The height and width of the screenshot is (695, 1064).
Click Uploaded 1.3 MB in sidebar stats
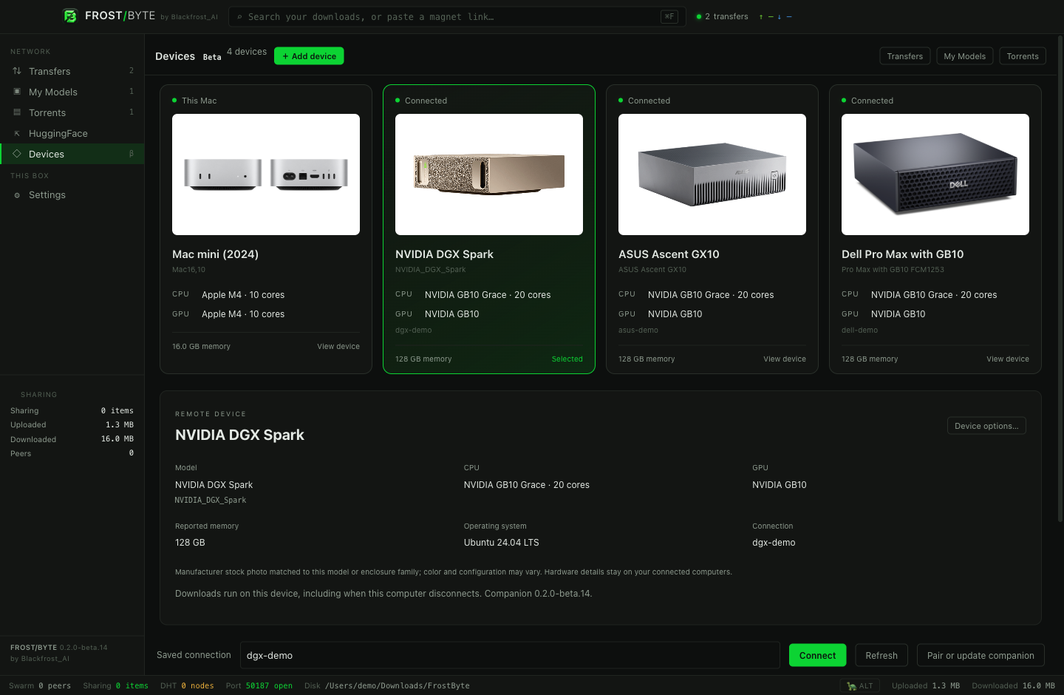pyautogui.click(x=72, y=425)
